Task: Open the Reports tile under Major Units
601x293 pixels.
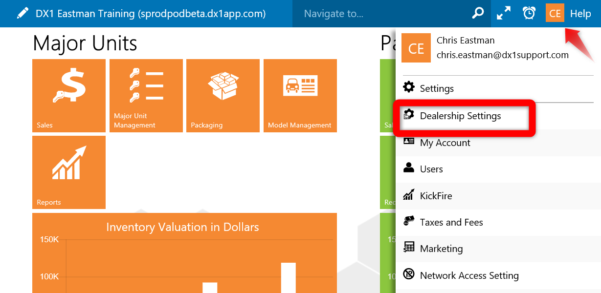Action: [69, 172]
